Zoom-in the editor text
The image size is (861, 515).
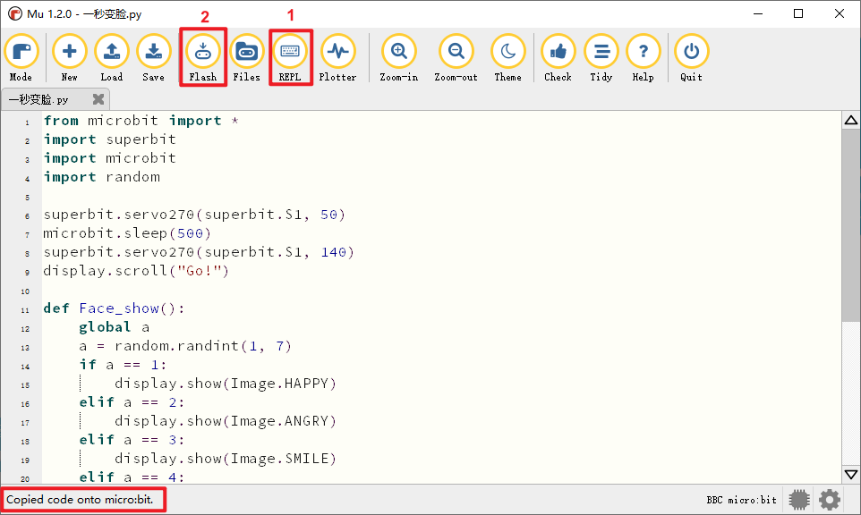(x=399, y=57)
